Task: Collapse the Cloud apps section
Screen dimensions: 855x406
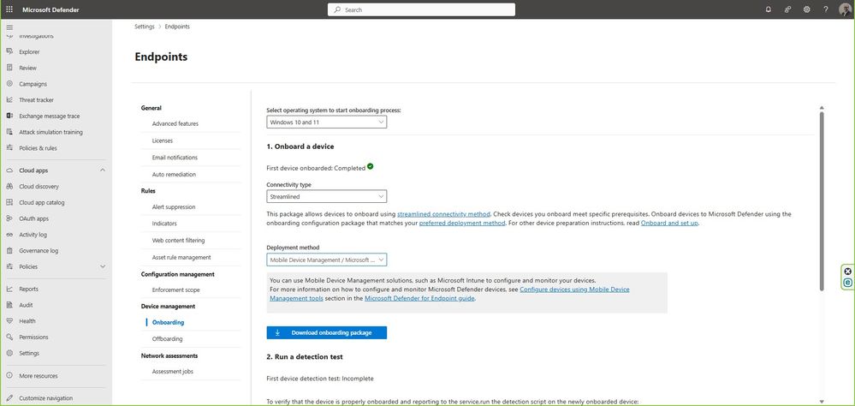Action: pos(103,170)
